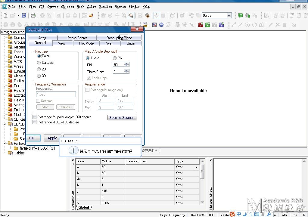Print with the printer toolbar icon
The image size is (308, 217).
[33, 15]
